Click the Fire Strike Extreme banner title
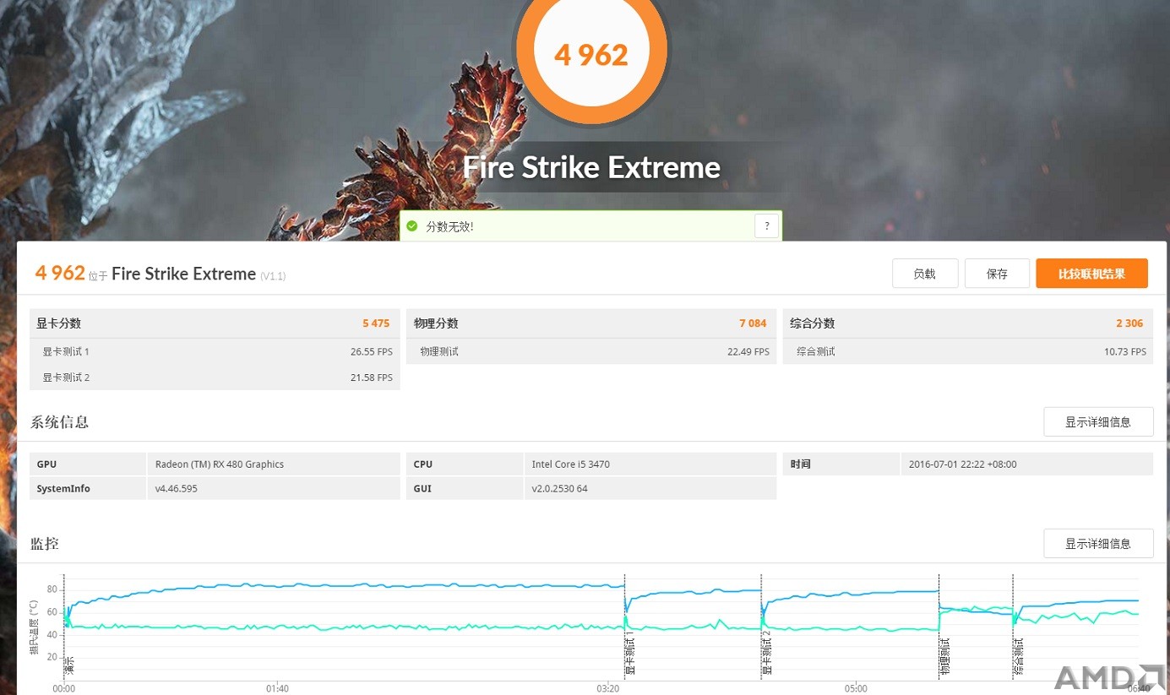 click(591, 167)
